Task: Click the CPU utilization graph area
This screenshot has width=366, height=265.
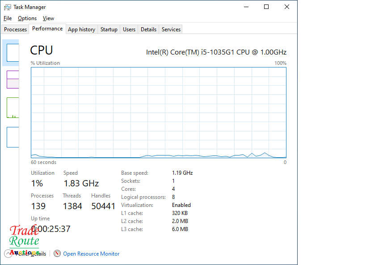Action: 158,113
